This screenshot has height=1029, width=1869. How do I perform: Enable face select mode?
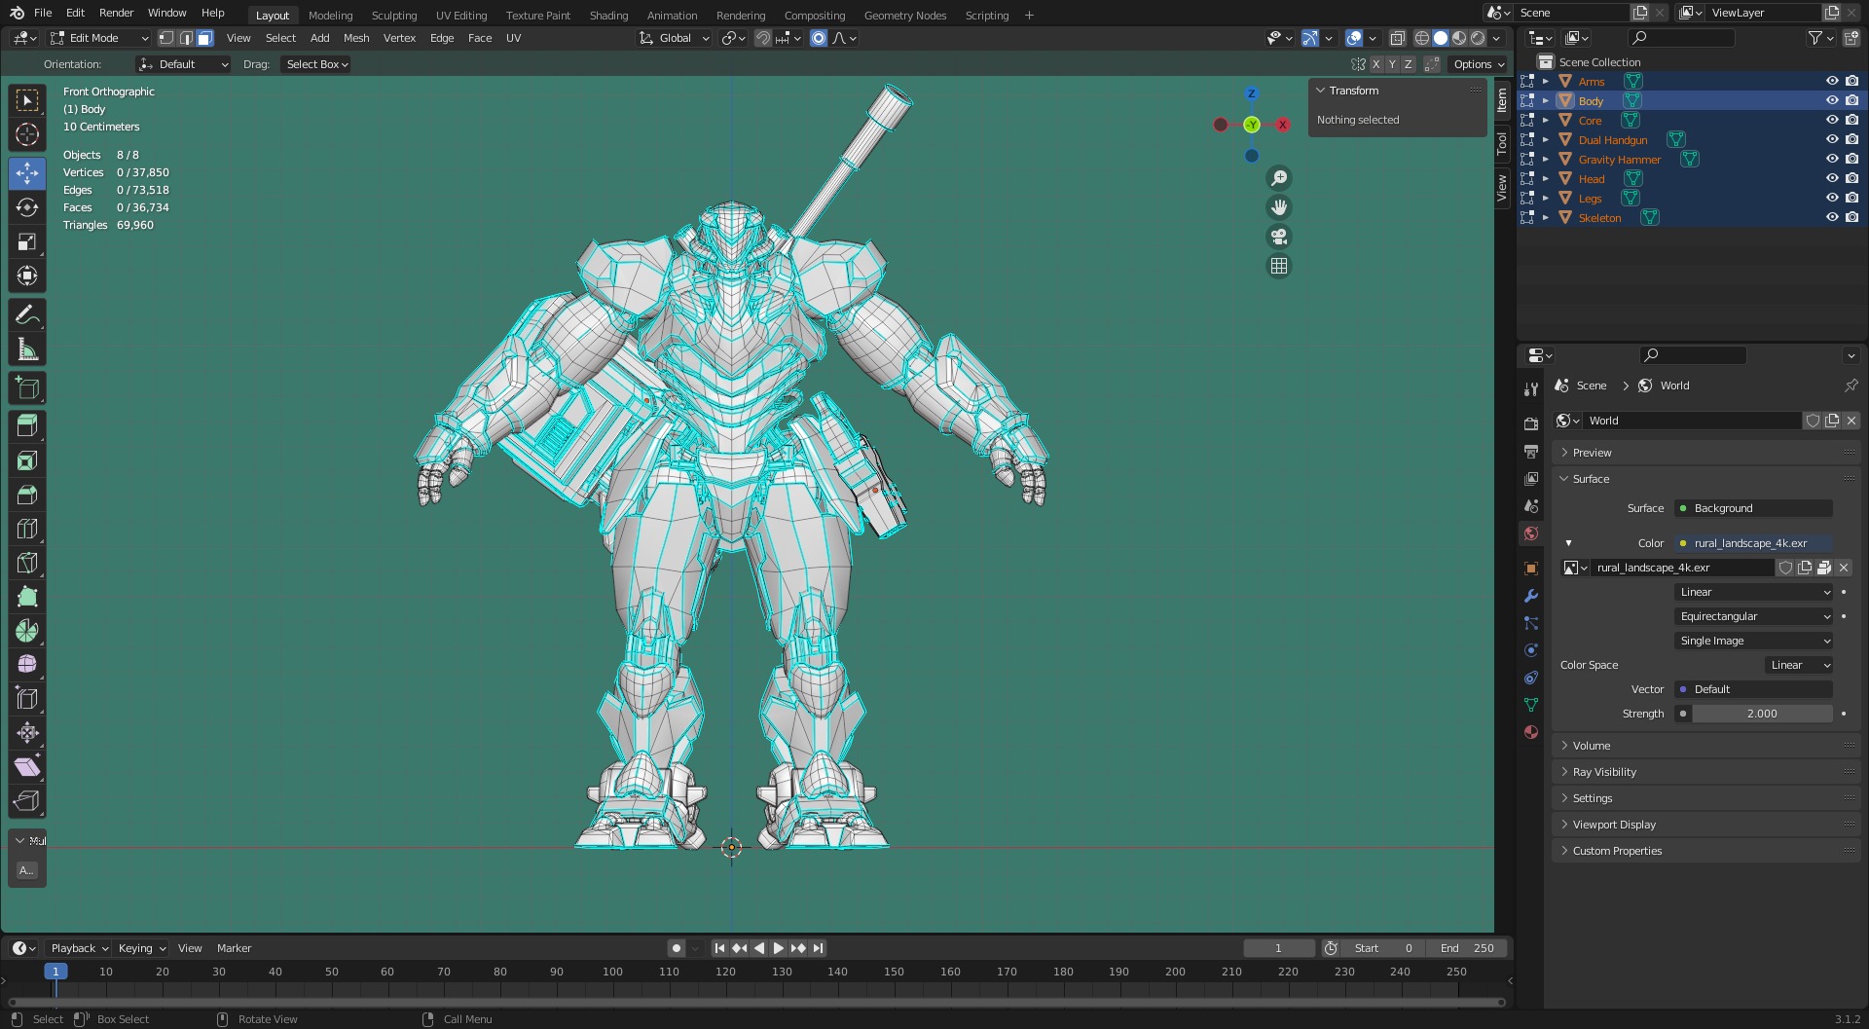[x=204, y=38]
